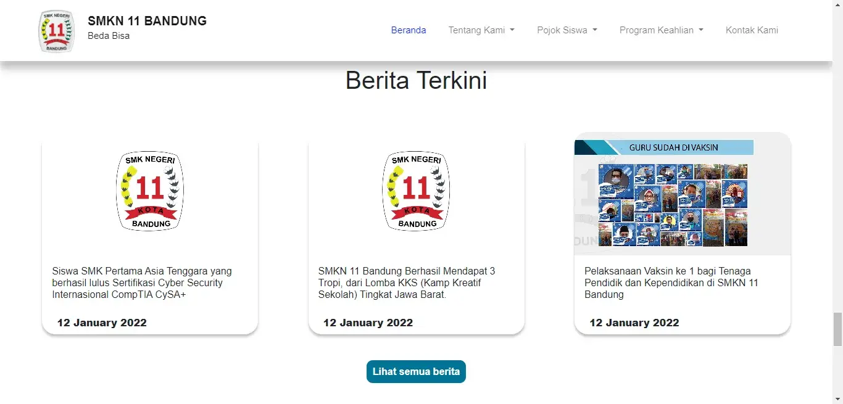Image resolution: width=843 pixels, height=404 pixels.
Task: Click the date under the Vaksin article
Action: coord(634,323)
